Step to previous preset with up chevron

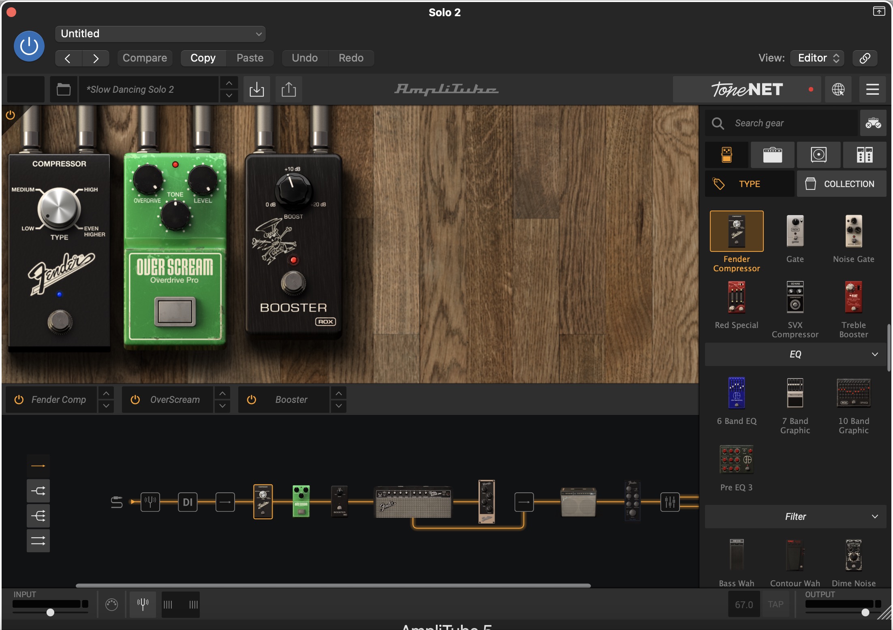click(x=229, y=83)
